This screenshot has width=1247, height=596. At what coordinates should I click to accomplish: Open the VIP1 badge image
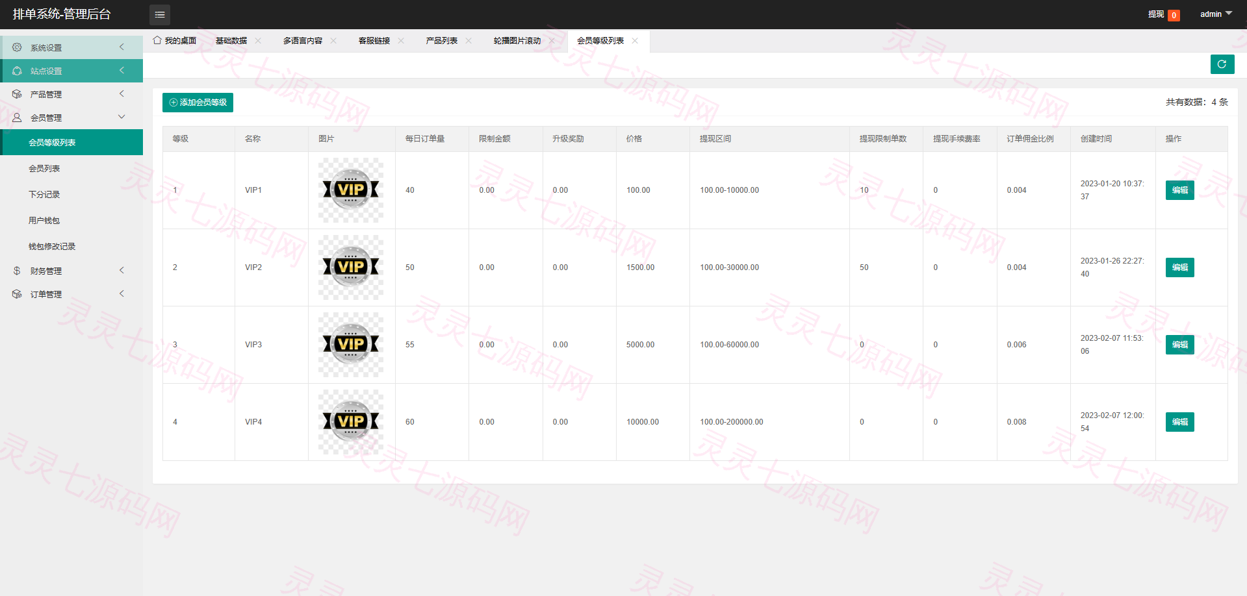point(351,190)
